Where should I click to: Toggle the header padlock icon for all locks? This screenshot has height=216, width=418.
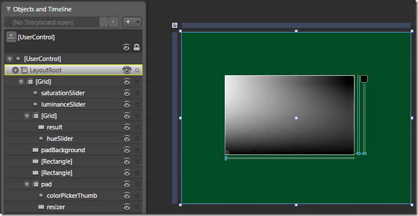137,47
